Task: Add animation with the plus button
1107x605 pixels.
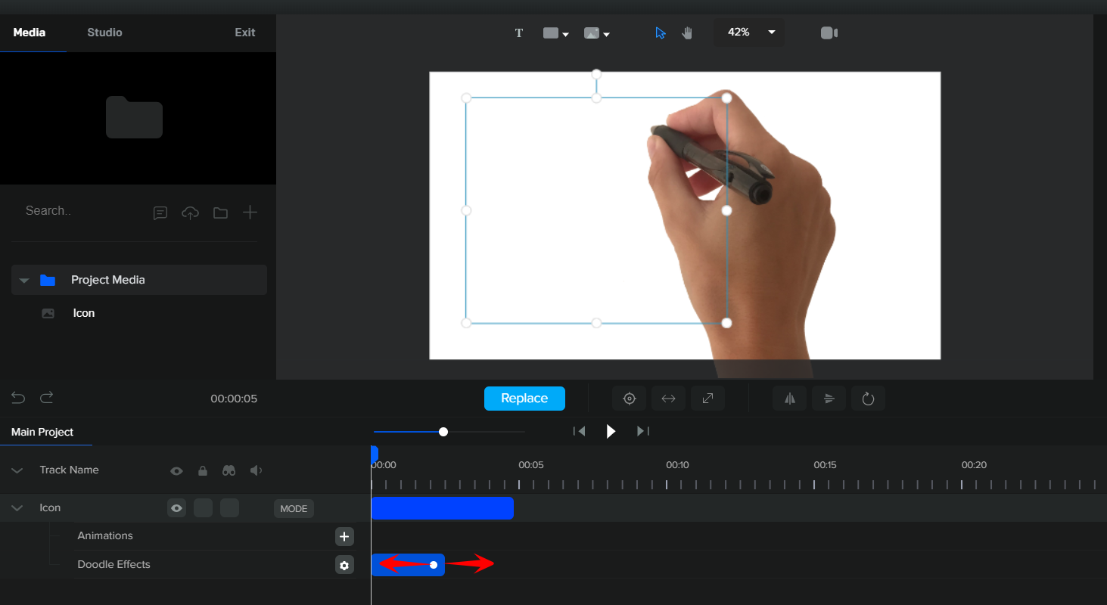Action: tap(344, 536)
